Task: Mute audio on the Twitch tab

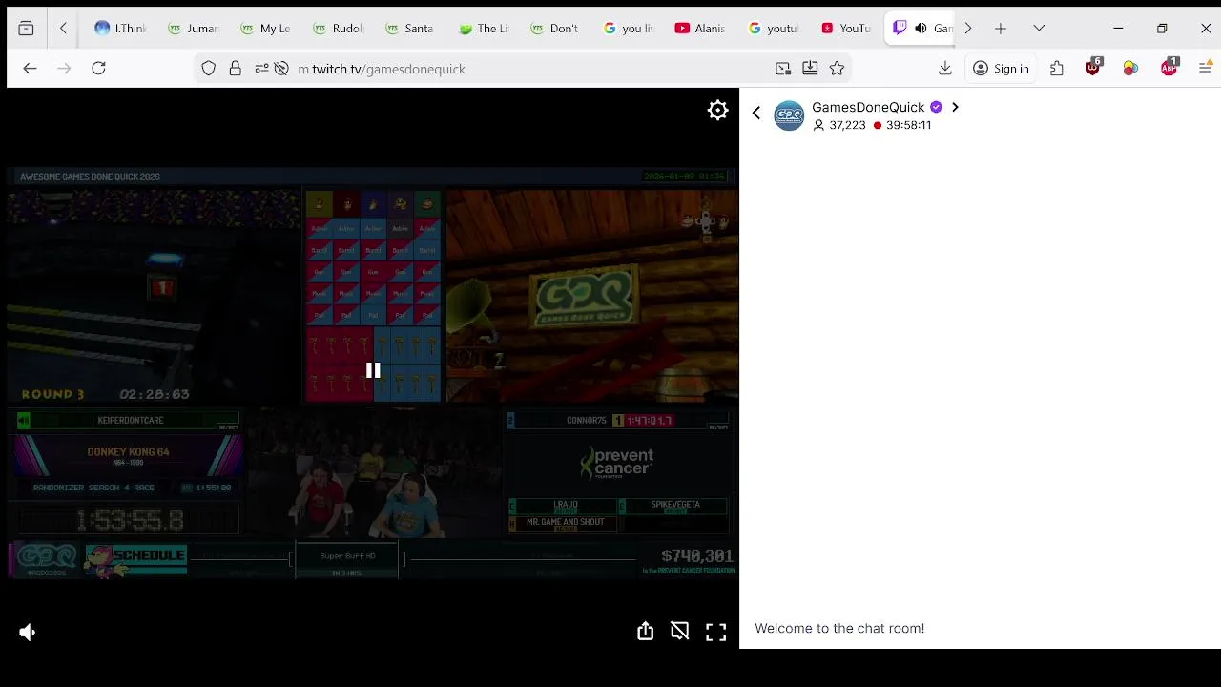Action: (921, 29)
